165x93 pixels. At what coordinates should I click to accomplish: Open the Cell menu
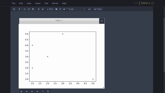[x=46, y=3]
